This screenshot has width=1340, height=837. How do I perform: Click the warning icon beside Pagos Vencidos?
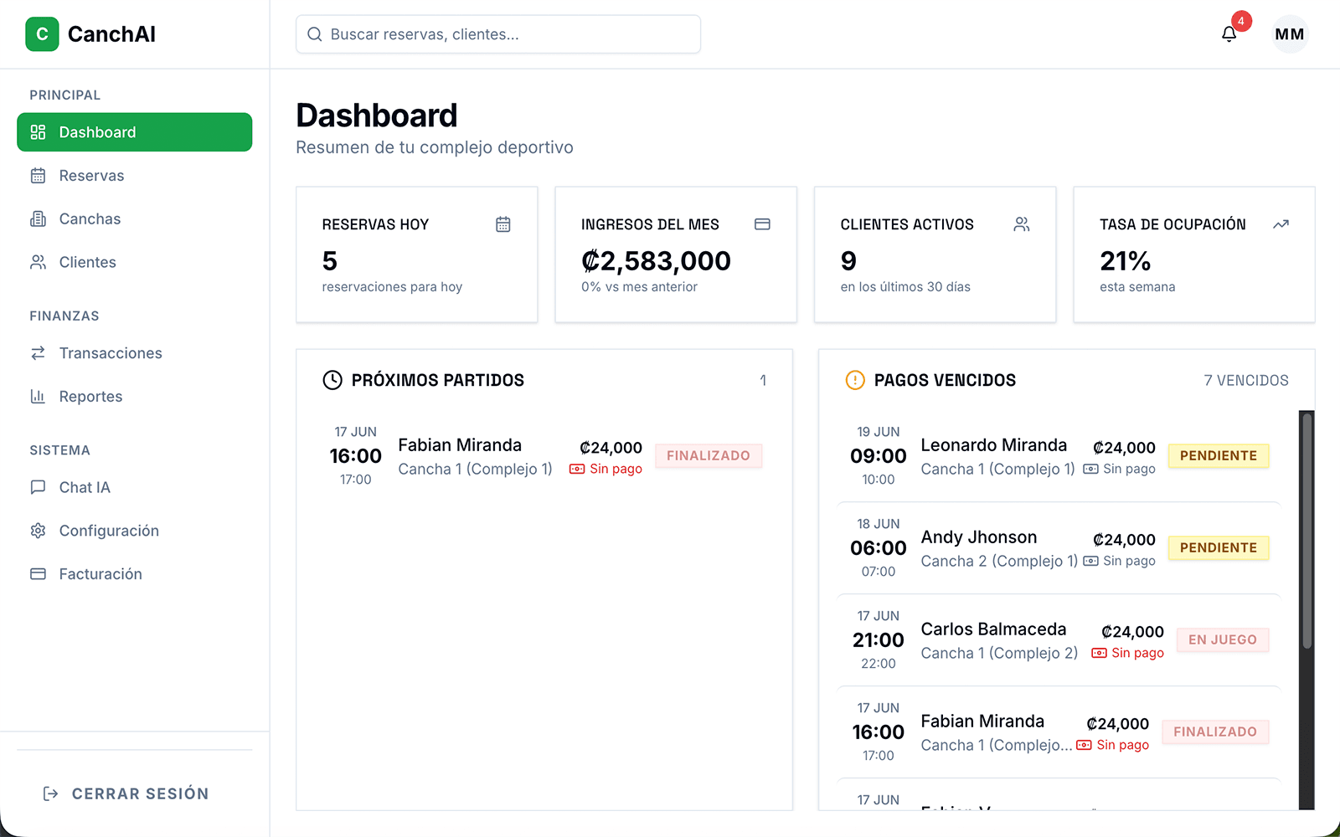(x=855, y=380)
